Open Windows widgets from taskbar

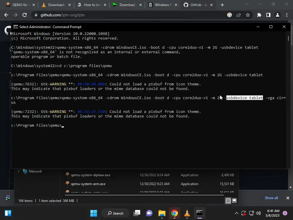pos(8,213)
